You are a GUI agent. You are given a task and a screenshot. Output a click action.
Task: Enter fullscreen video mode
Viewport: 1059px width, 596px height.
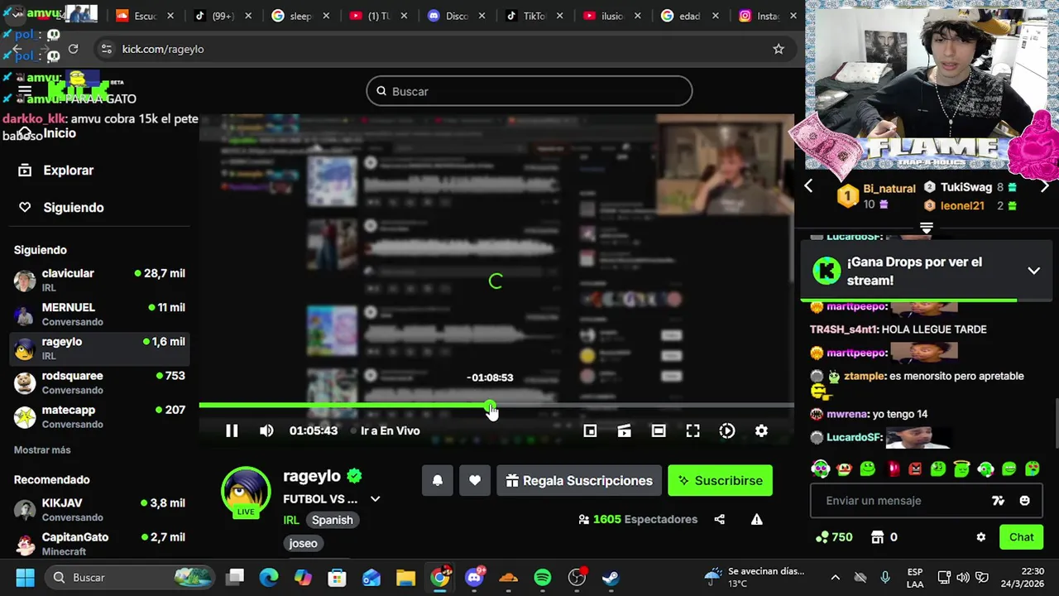coord(692,430)
